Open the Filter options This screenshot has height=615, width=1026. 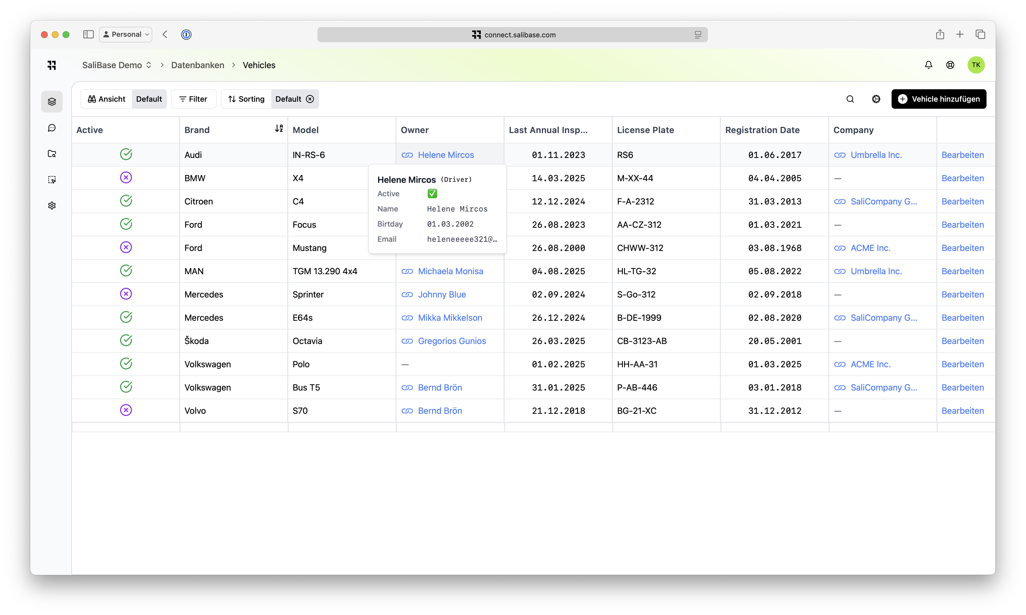pyautogui.click(x=194, y=99)
